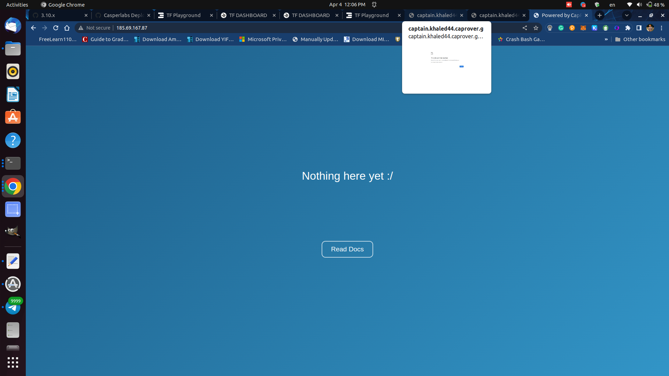
Task: Open the Polkadot extension icon
Action: click(572, 28)
